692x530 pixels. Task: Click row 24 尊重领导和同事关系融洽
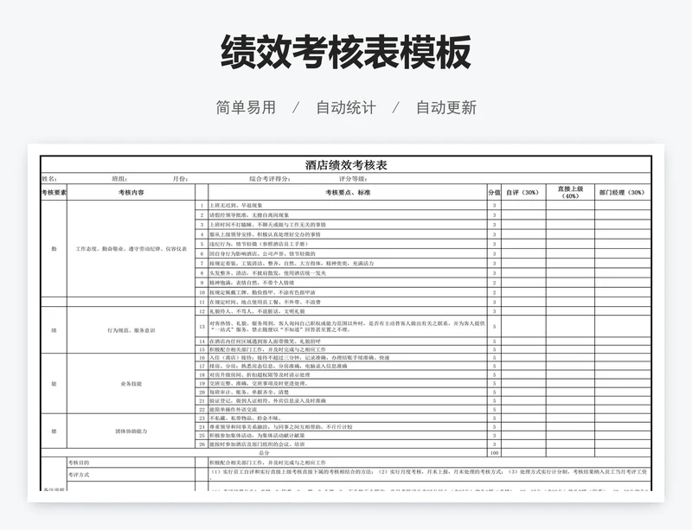pos(348,427)
